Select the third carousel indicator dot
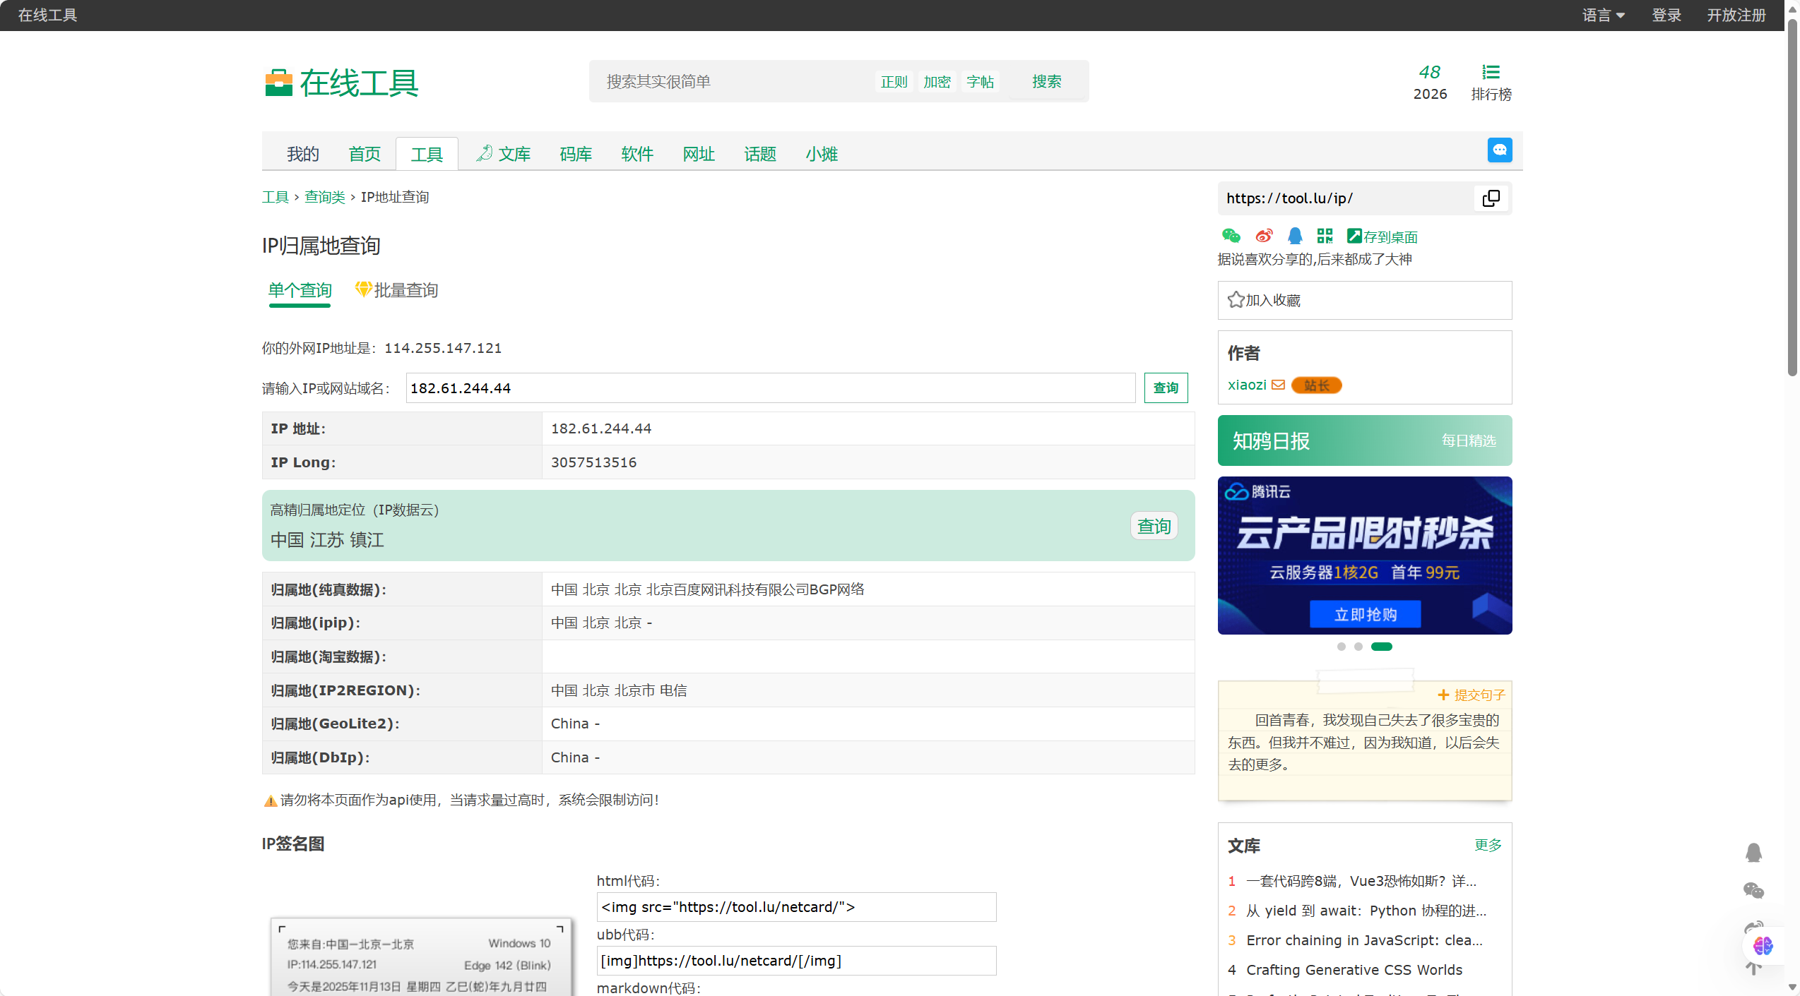1800x996 pixels. click(x=1381, y=647)
